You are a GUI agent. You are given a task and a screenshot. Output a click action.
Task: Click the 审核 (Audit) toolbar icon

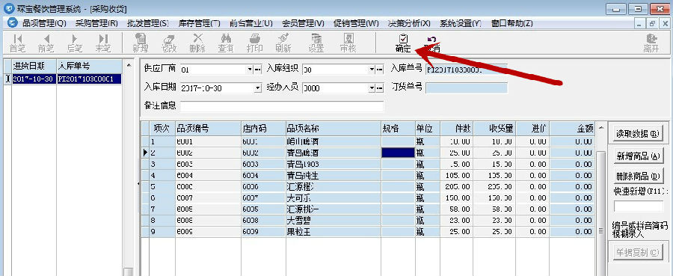[348, 43]
